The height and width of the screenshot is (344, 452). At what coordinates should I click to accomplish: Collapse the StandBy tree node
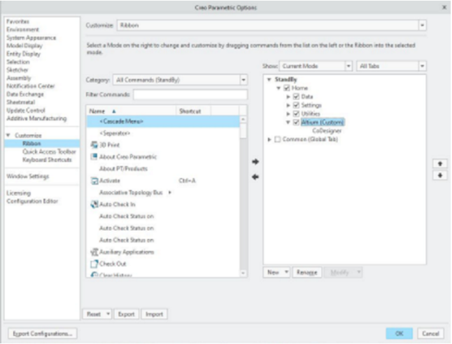coord(269,79)
